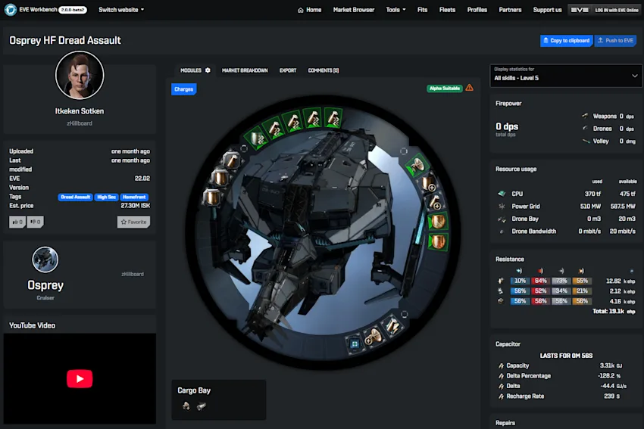
Task: Click LOG IN with EVE Online
Action: [604, 10]
